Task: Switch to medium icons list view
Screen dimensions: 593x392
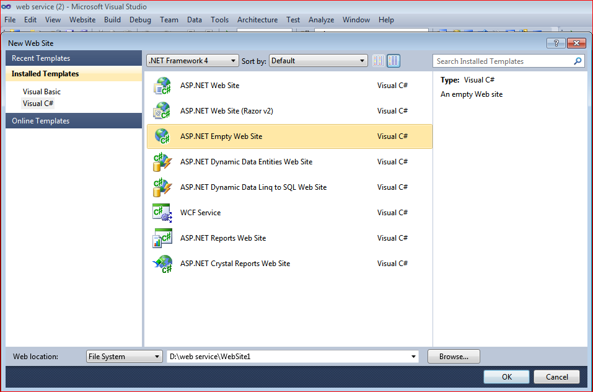Action: pos(393,61)
